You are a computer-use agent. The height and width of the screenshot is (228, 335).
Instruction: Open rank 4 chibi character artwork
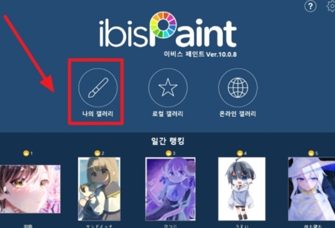tap(241, 189)
